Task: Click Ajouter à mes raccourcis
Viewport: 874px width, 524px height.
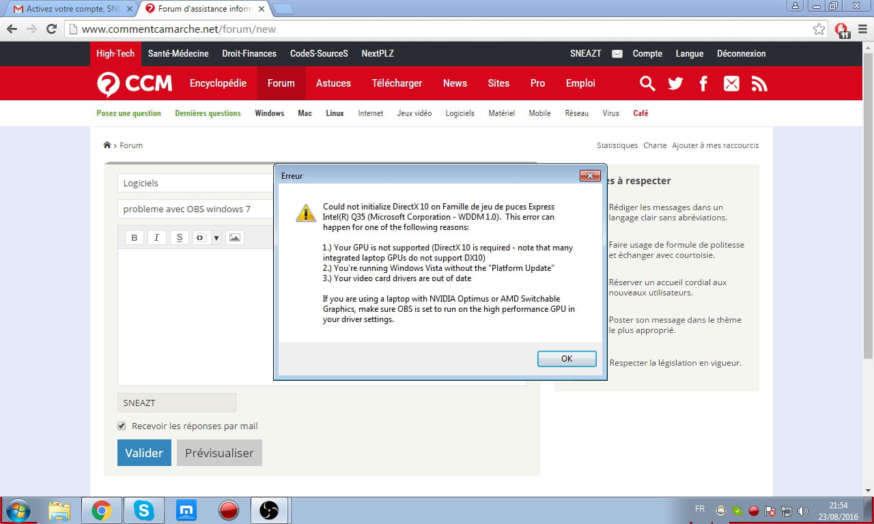Action: pyautogui.click(x=716, y=145)
